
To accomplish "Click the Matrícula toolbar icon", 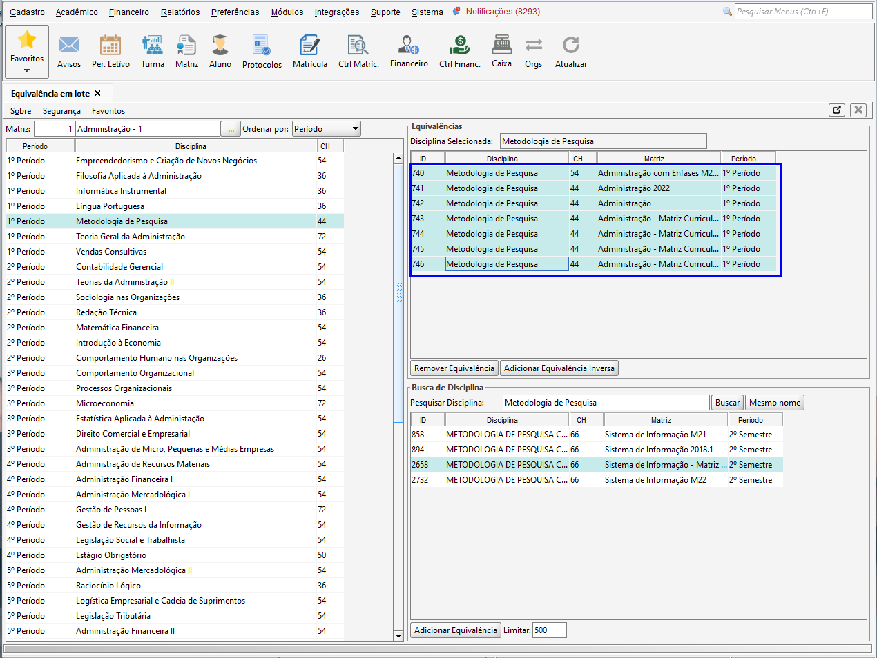I will (309, 46).
